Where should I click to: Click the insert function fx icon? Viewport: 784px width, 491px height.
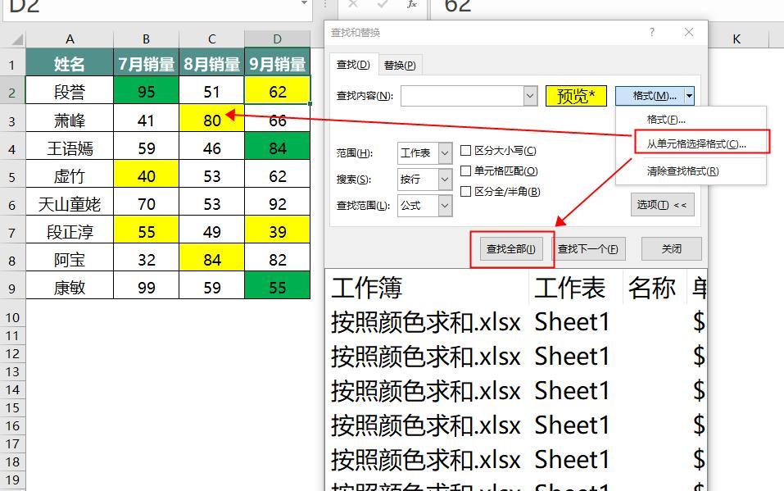pyautogui.click(x=412, y=4)
